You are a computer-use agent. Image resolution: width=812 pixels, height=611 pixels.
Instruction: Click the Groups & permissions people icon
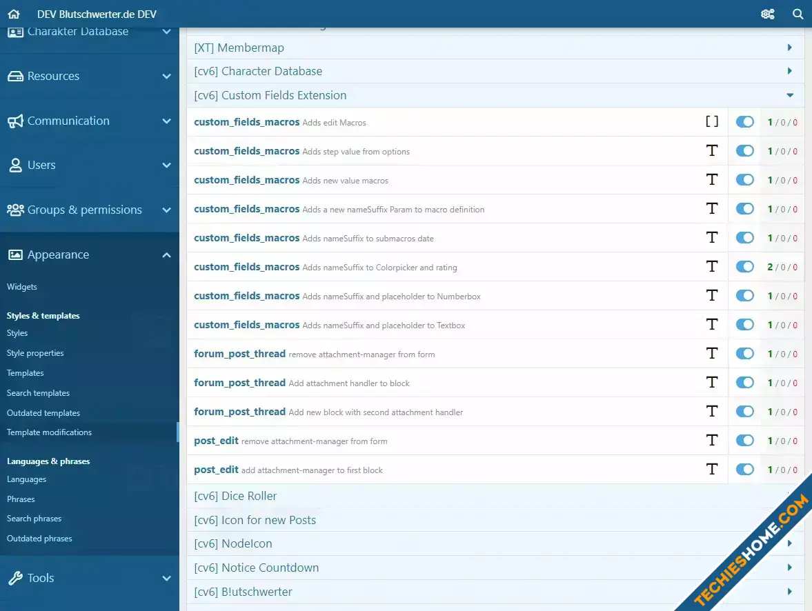[x=16, y=210]
